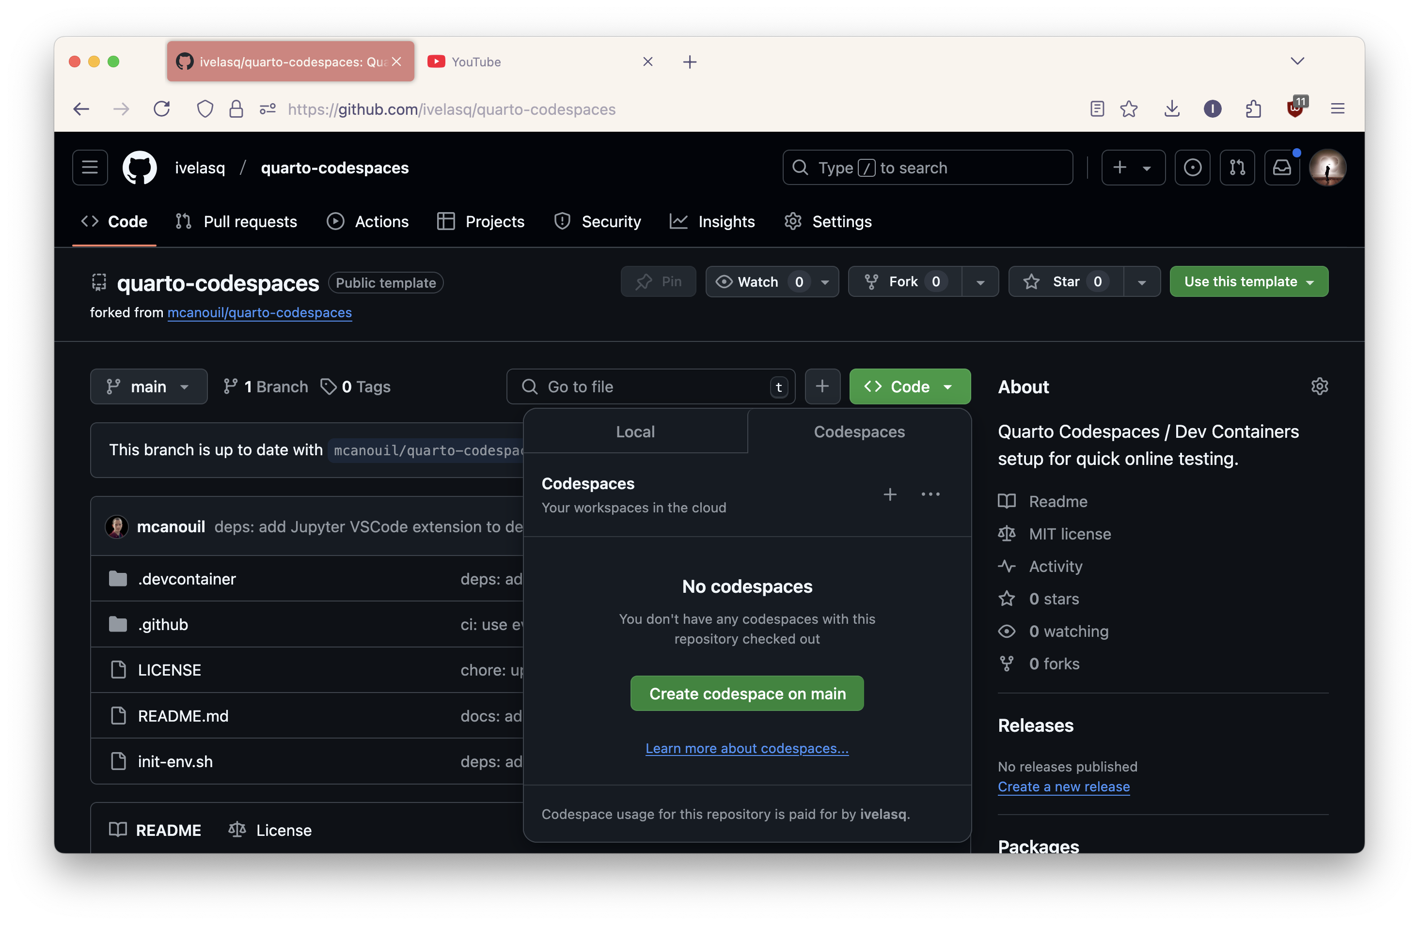1419x925 pixels.
Task: Click the plus icon to create codespace
Action: 890,494
